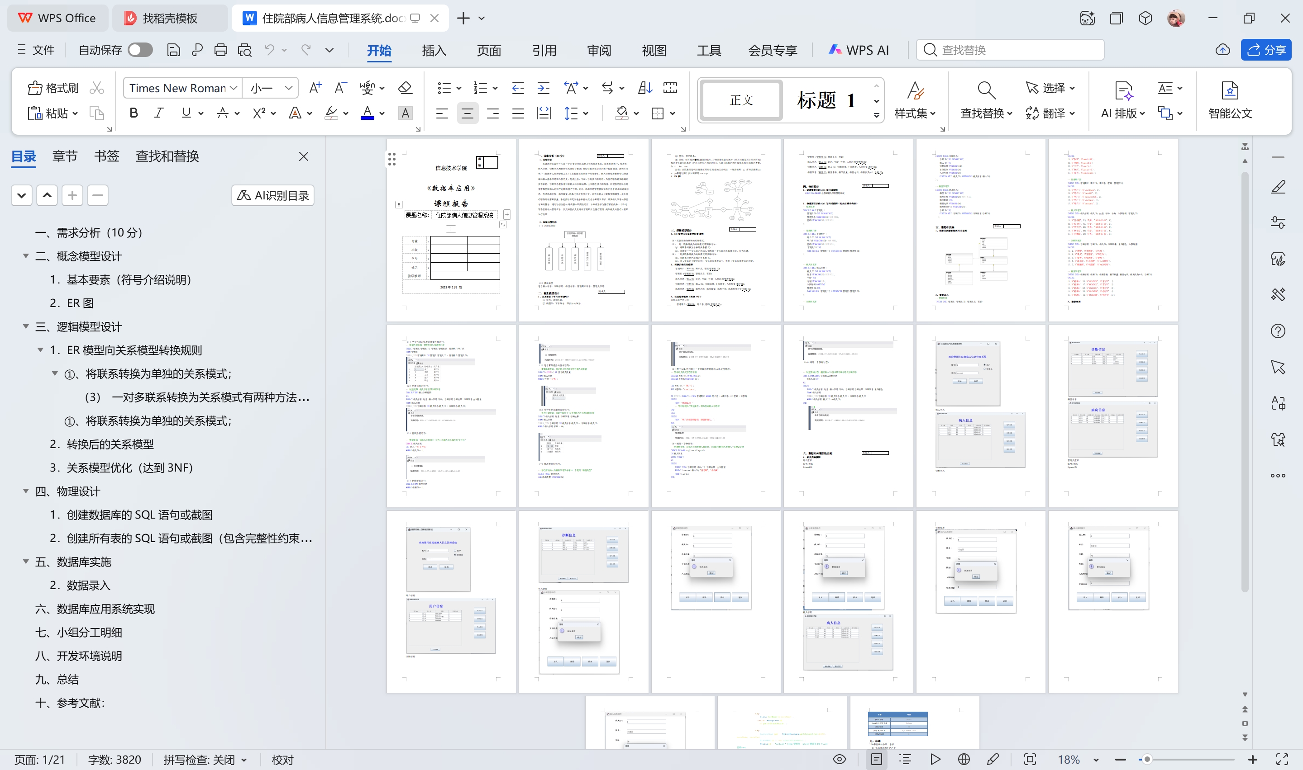
Task: Click the increase font size icon
Action: (x=315, y=88)
